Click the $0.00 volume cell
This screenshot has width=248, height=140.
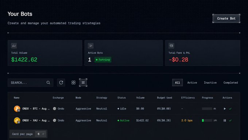pyautogui.click(x=140, y=109)
